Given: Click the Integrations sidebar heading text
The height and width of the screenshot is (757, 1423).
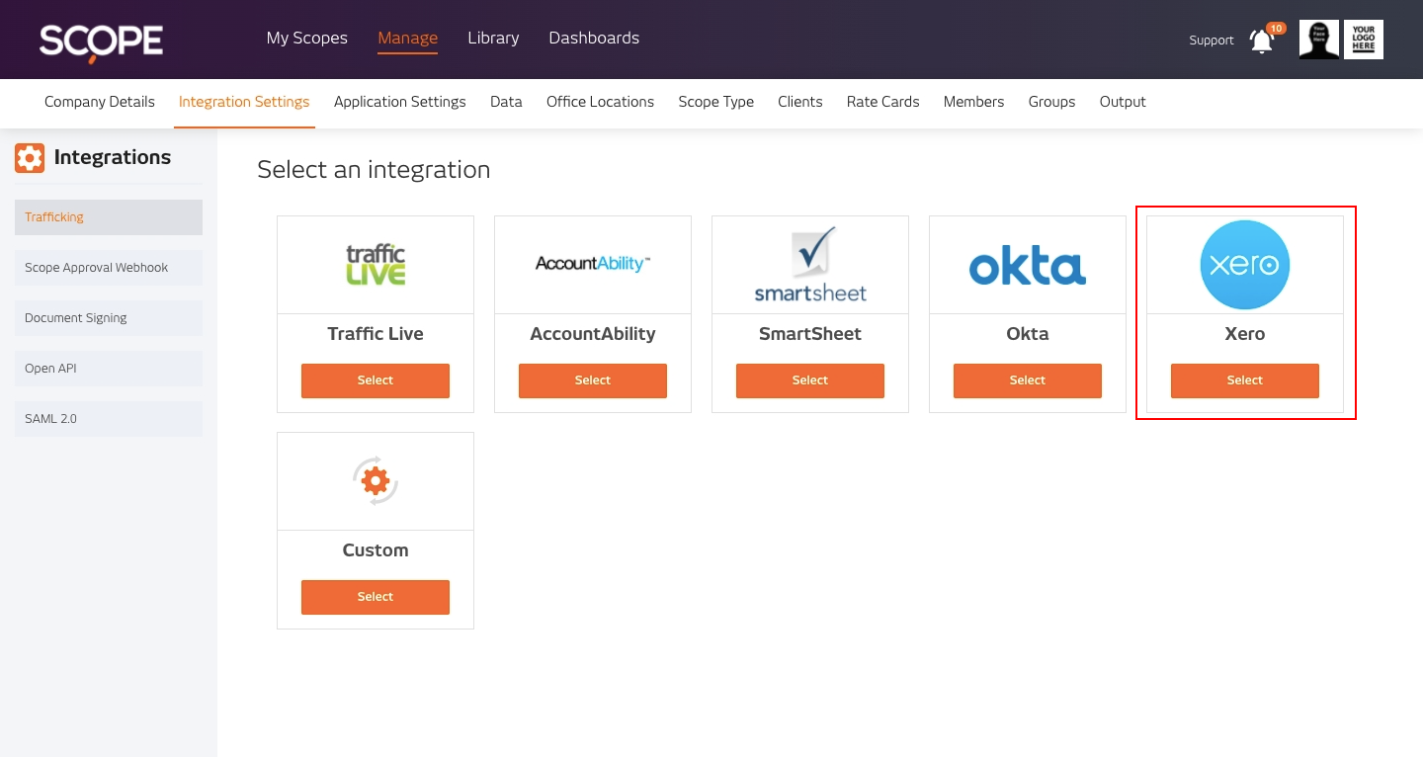Looking at the screenshot, I should point(113,157).
